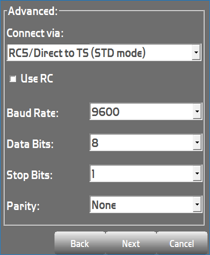Select the RC5/Direct to TS (STD mode) field
210x255 pixels.
[x=104, y=52]
